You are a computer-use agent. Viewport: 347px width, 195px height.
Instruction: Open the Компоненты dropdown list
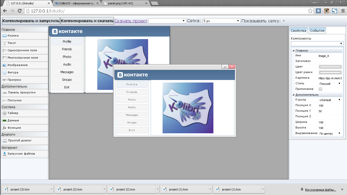click(x=317, y=44)
